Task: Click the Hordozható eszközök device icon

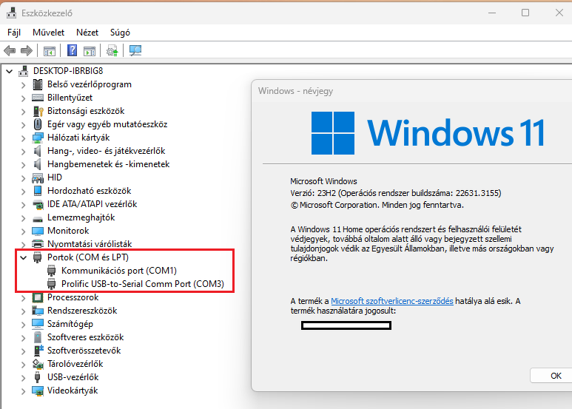Action: [x=37, y=191]
